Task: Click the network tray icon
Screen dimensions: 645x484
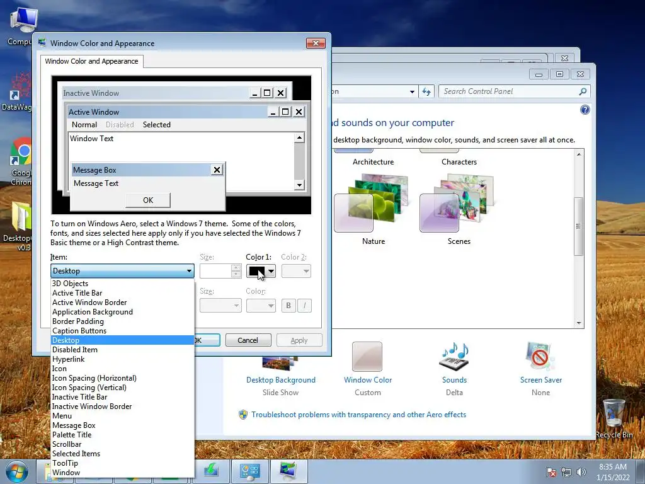Action: point(566,472)
